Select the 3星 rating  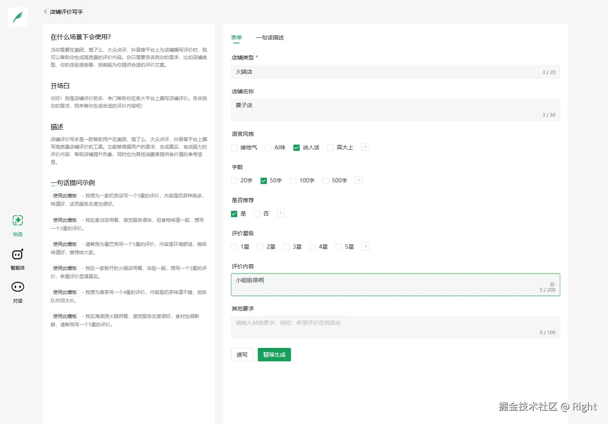tap(287, 247)
